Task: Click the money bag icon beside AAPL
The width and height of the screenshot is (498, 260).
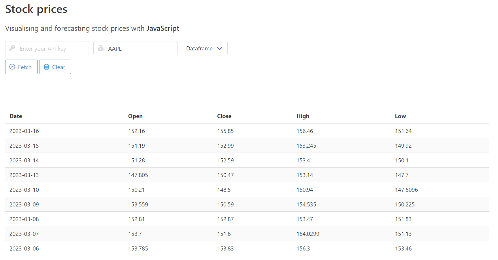Action: [101, 48]
